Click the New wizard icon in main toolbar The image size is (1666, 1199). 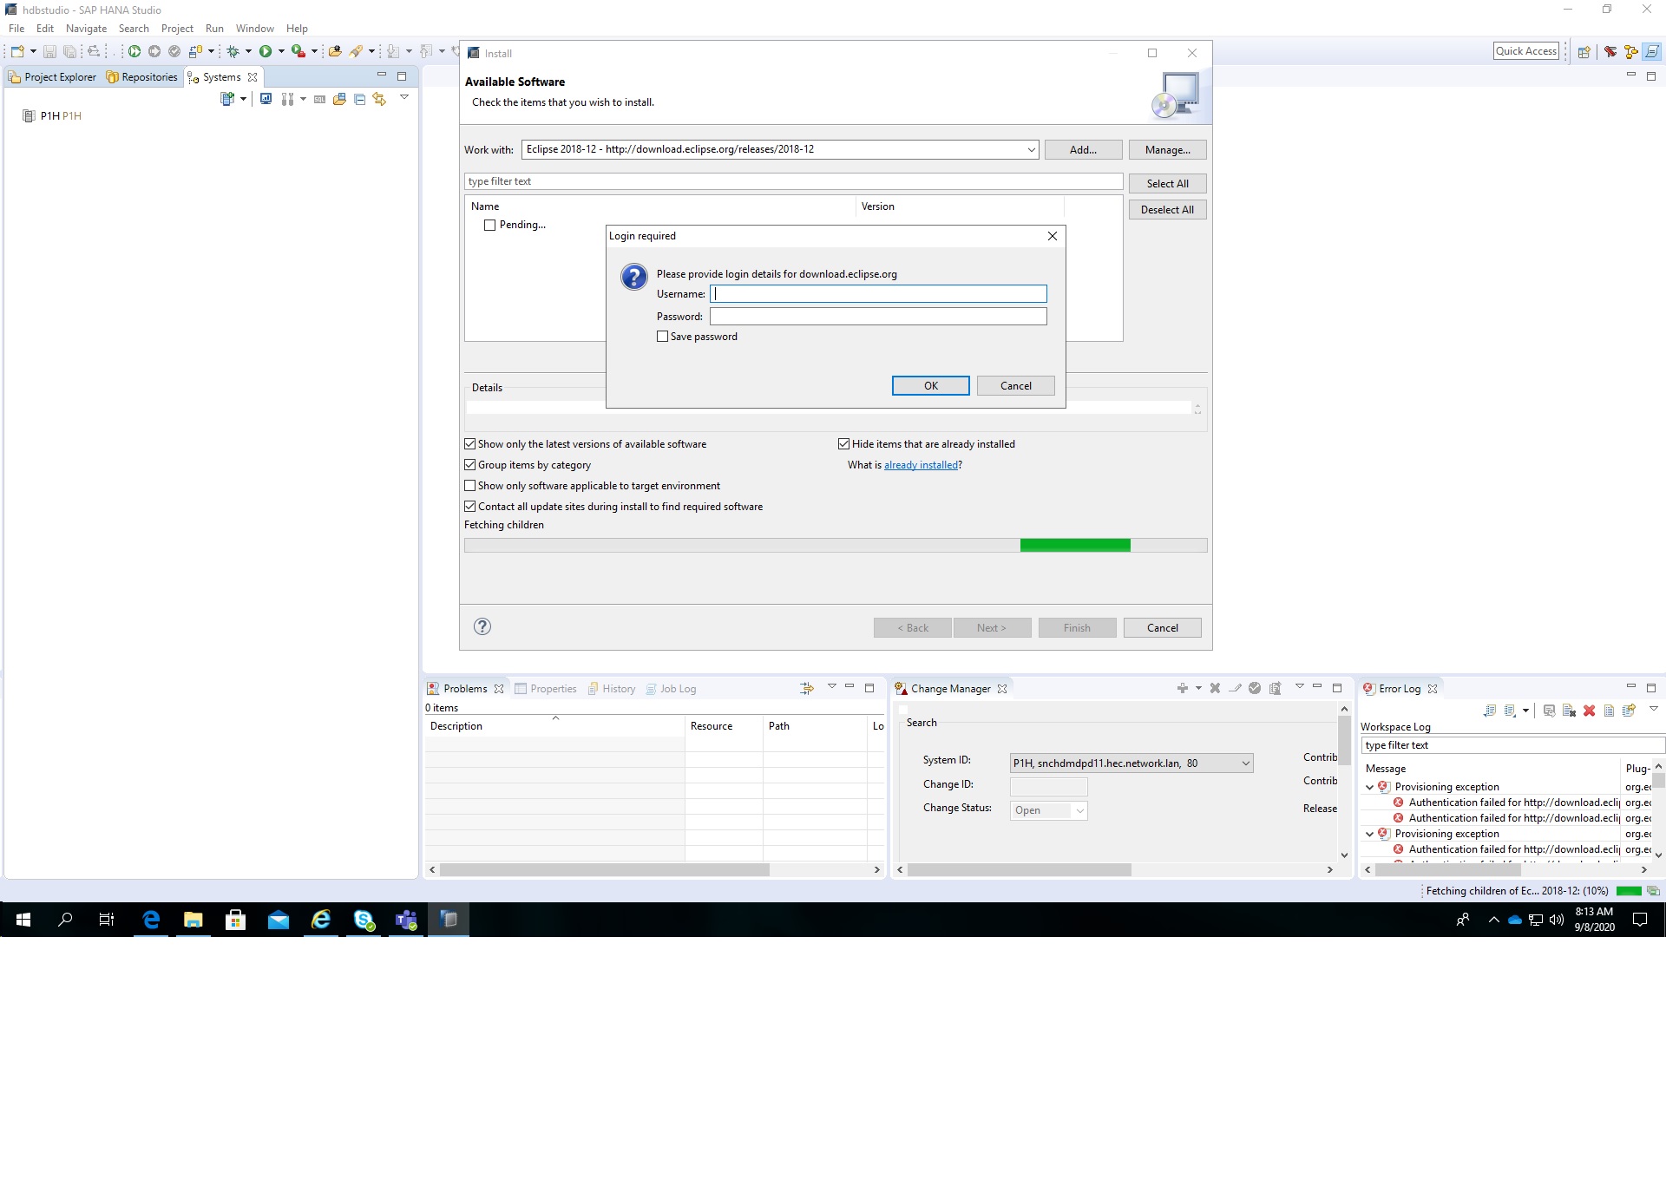pos(17,51)
